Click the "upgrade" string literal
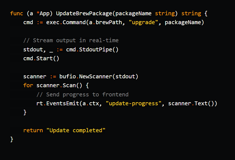This screenshot has width=235, height=160. point(143,22)
